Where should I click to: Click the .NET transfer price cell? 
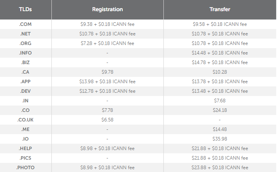pyautogui.click(x=220, y=34)
